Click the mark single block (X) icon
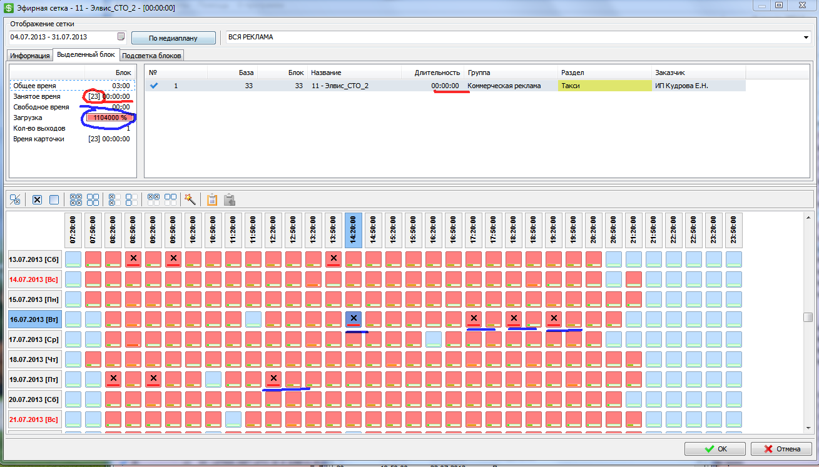The height and width of the screenshot is (467, 819). pyautogui.click(x=37, y=199)
